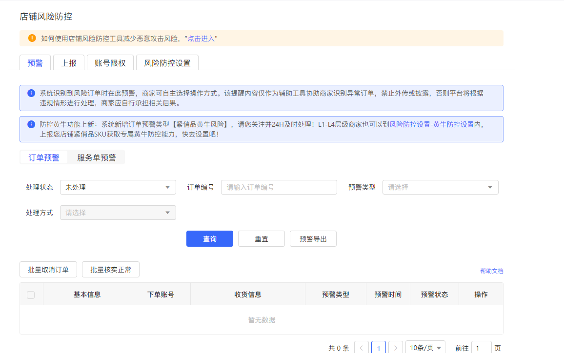Change page size via 10条/页 selector
Screen dimensions: 564x353
(425, 348)
